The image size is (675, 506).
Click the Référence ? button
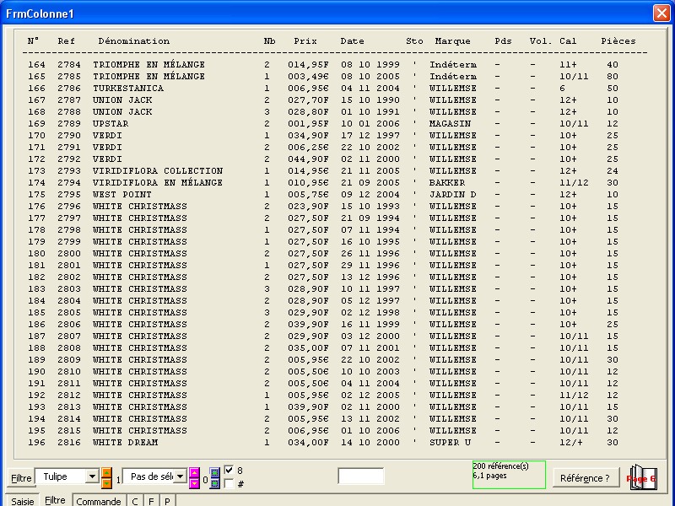tap(585, 478)
